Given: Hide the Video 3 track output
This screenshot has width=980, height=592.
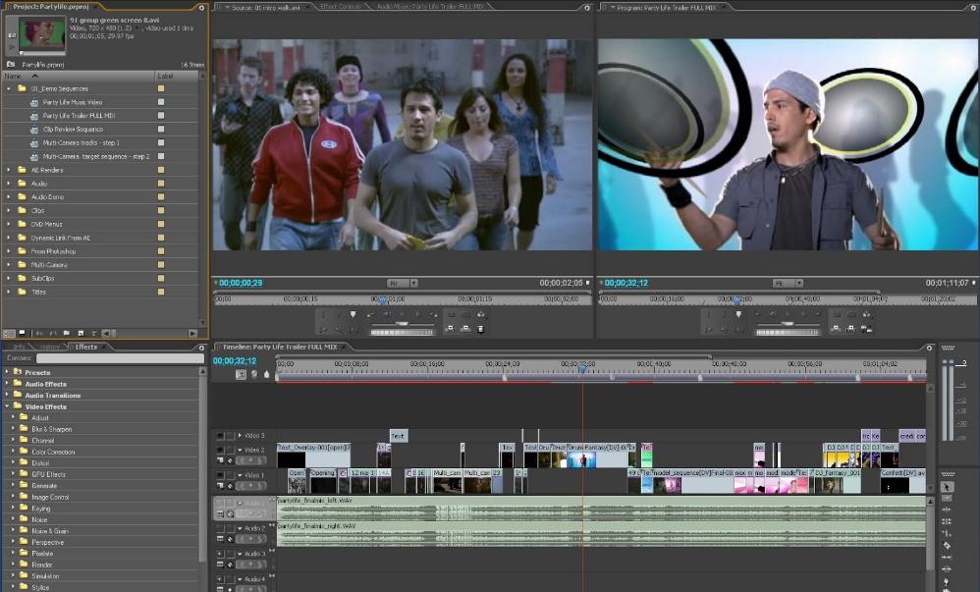Looking at the screenshot, I should tap(220, 436).
